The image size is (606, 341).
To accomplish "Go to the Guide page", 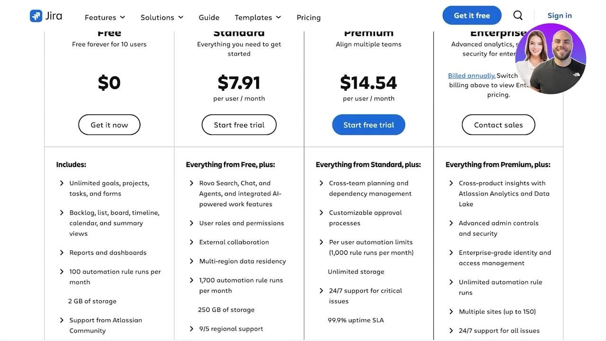I will 209,17.
